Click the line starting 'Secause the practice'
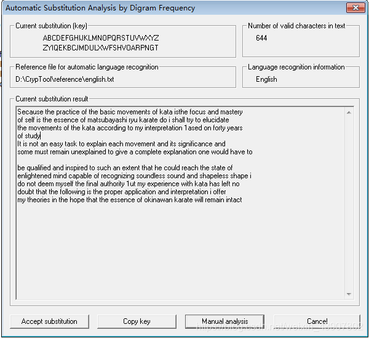 [130, 112]
